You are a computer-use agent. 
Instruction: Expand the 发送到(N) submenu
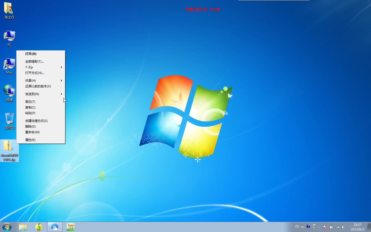tap(41, 94)
